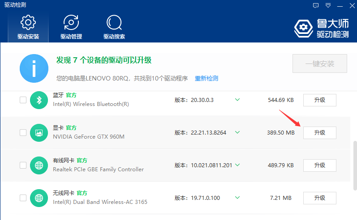
Task: Upgrade the NVIDIA GeForce GTX 960M driver
Action: (320, 133)
